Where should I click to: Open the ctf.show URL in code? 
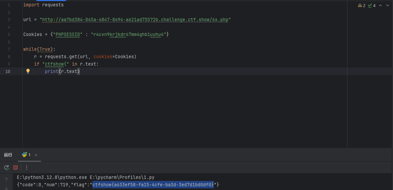tap(135, 20)
